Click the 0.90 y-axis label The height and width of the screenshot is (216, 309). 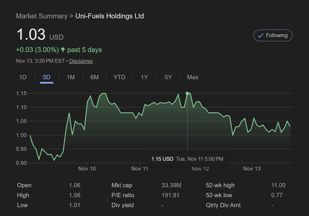(21, 163)
